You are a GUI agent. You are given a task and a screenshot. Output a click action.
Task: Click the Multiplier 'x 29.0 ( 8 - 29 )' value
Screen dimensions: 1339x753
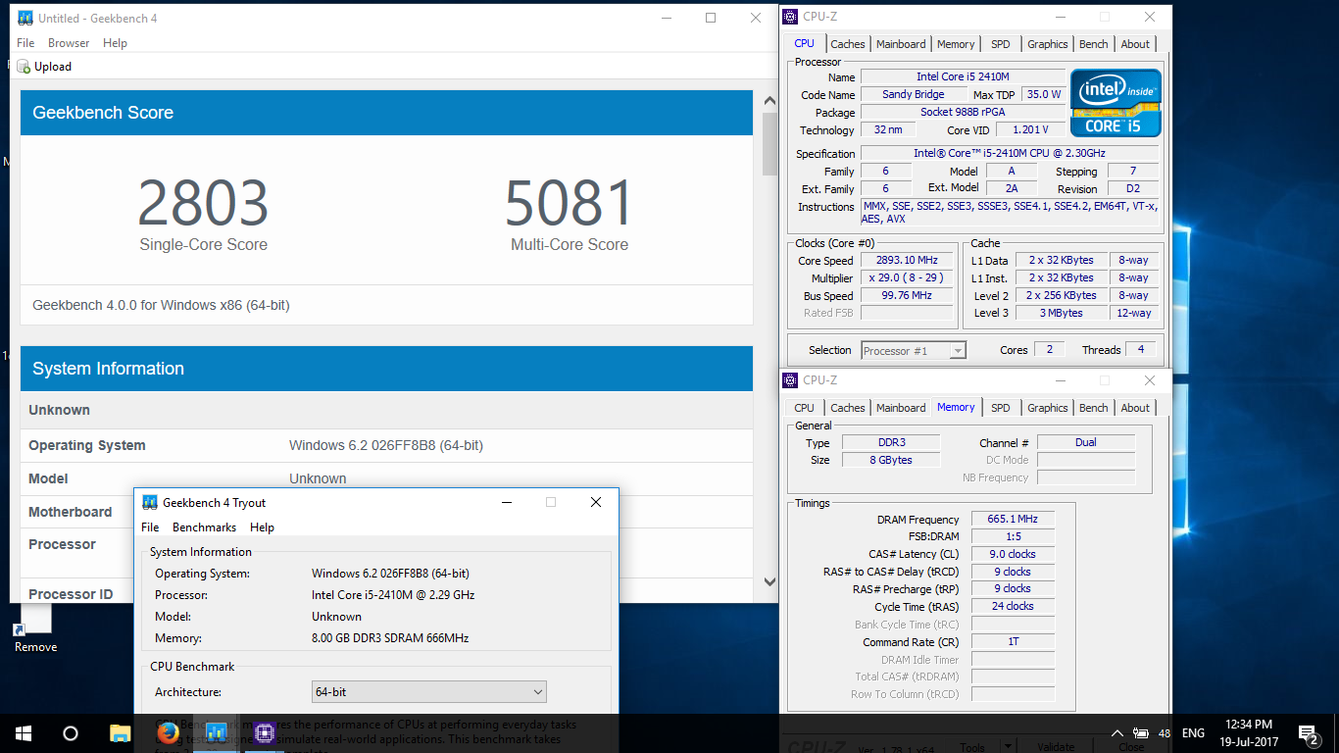(907, 277)
